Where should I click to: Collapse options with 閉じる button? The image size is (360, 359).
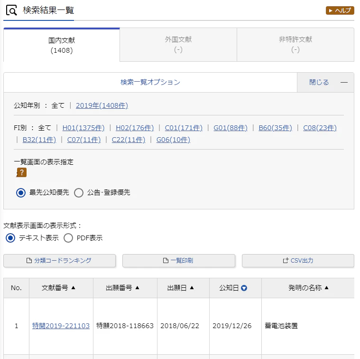tap(325, 82)
